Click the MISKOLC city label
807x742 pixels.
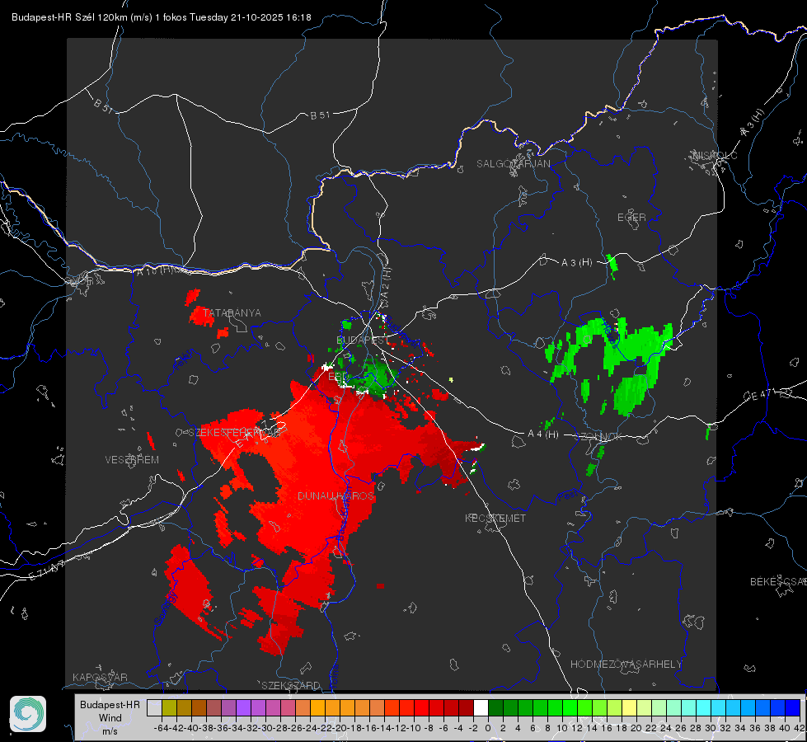click(715, 155)
